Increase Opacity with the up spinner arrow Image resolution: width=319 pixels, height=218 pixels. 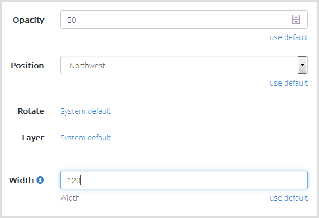[296, 18]
